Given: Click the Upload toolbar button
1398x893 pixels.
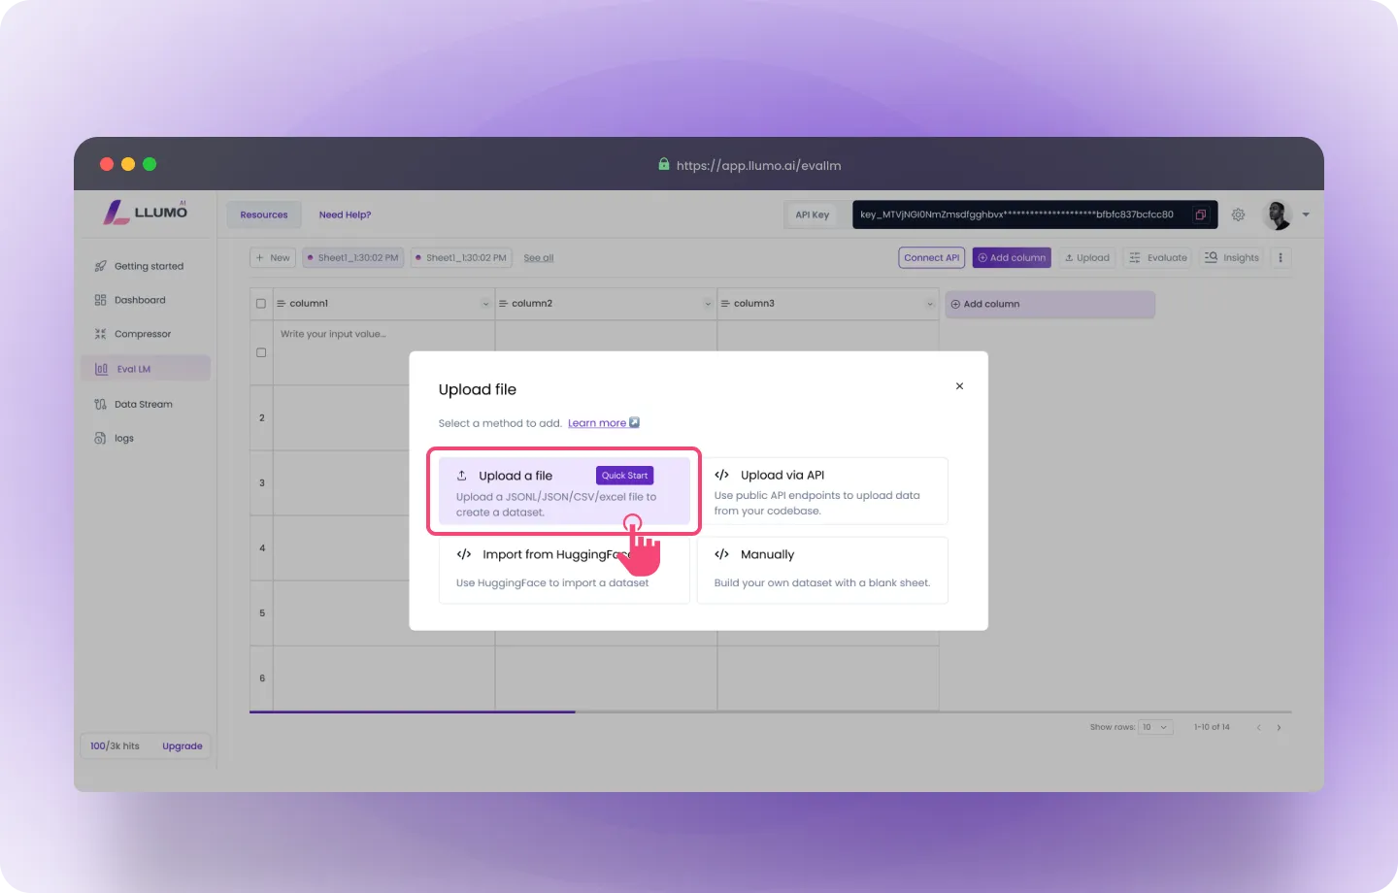Looking at the screenshot, I should pyautogui.click(x=1086, y=257).
